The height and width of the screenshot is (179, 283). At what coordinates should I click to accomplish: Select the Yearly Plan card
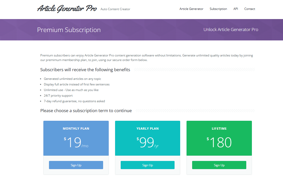coord(147,138)
